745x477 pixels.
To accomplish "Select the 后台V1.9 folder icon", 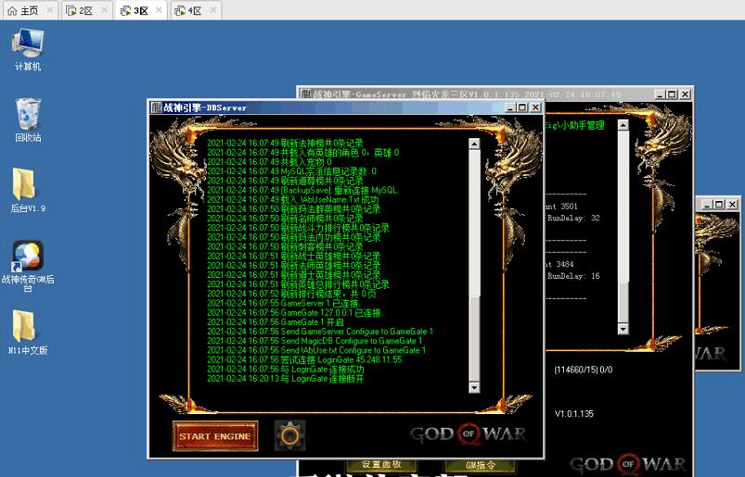I will (x=28, y=191).
